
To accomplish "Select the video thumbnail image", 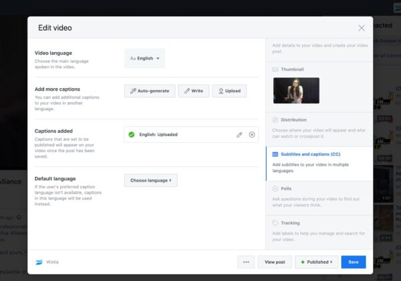I will click(296, 90).
